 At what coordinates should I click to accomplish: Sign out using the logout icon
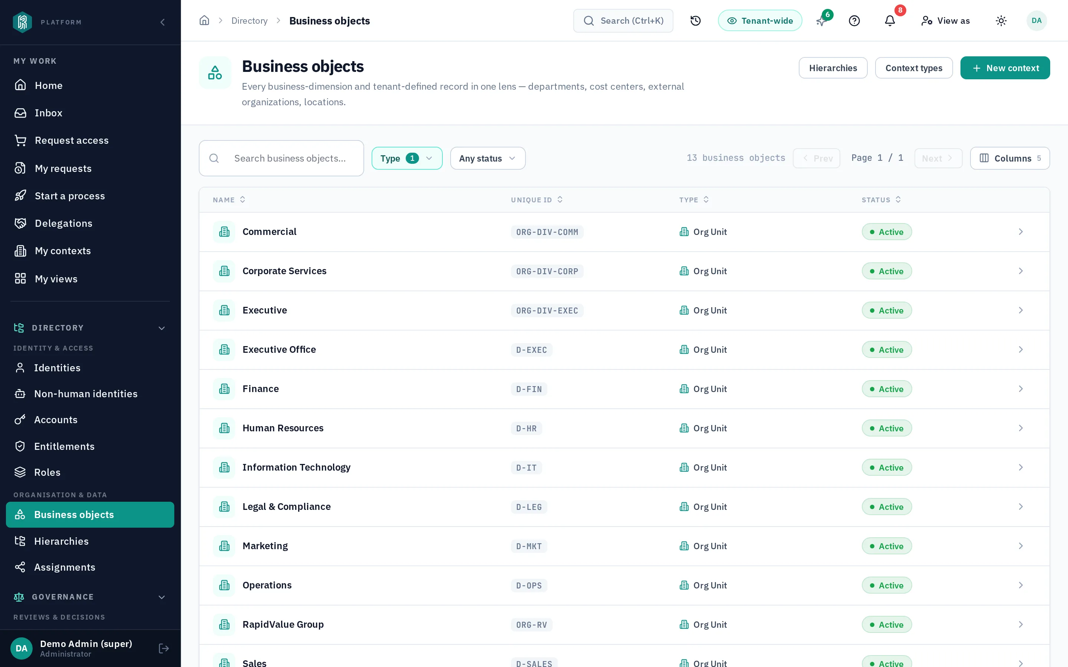point(164,648)
